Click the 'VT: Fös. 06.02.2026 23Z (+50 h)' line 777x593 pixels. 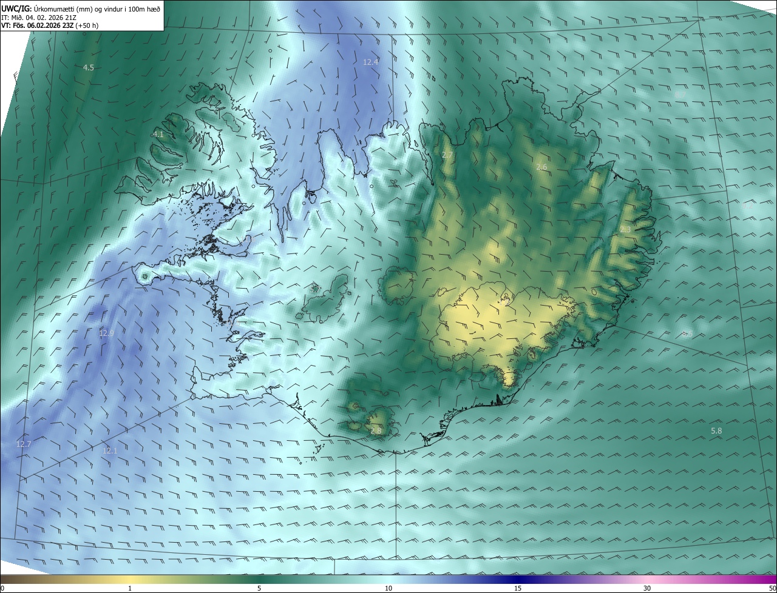(51, 25)
